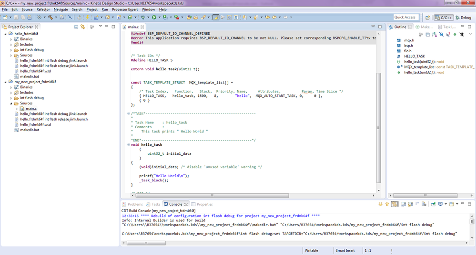Viewport: 476px width, 255px height.
Task: Click Display Selected Console monitor icon
Action: (440, 204)
